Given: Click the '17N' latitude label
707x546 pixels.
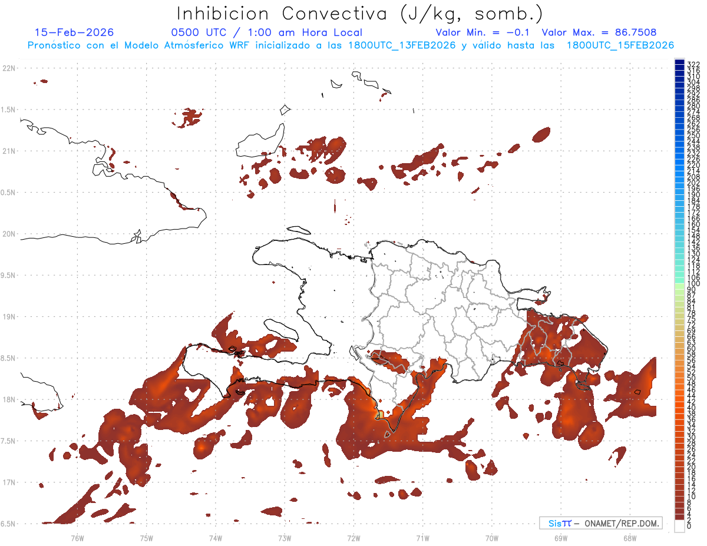Looking at the screenshot, I should click(8, 482).
